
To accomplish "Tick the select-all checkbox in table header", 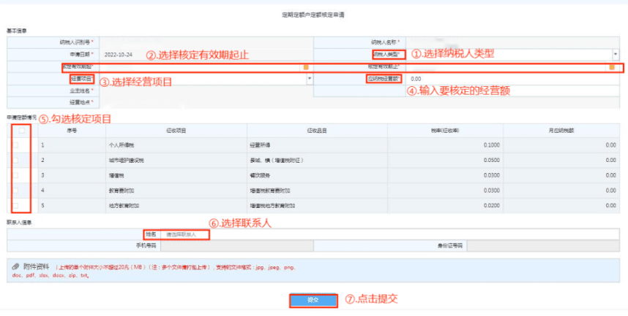I will (x=22, y=131).
